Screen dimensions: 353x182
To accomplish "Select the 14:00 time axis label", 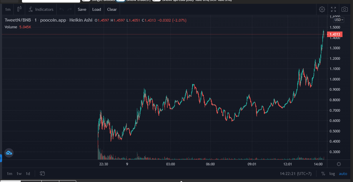I will [x=318, y=164].
